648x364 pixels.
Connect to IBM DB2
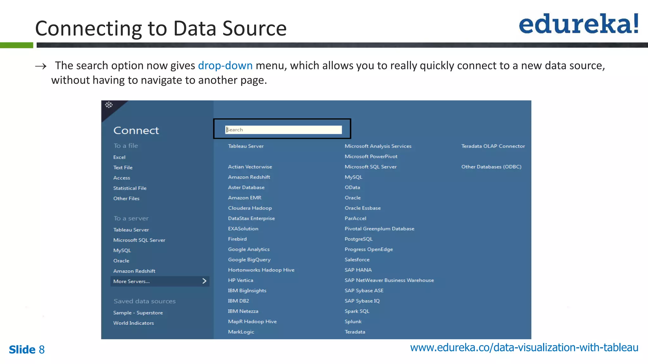(x=238, y=301)
